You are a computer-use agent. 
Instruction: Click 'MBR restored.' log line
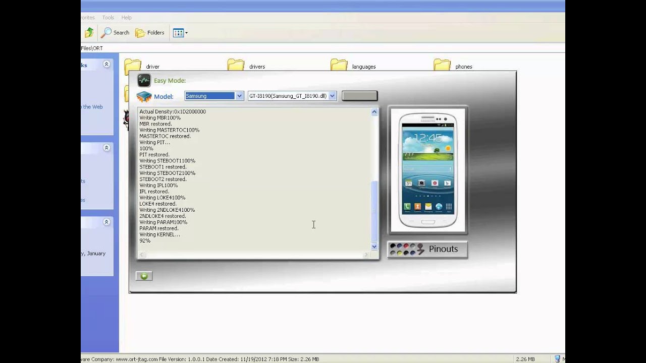point(155,124)
